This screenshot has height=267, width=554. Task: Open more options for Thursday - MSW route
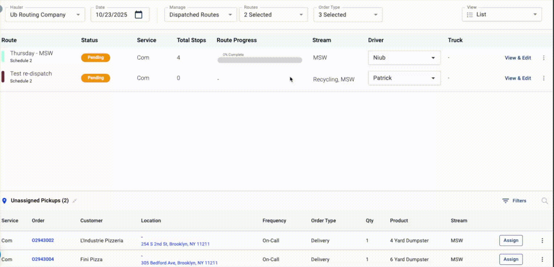tap(543, 58)
